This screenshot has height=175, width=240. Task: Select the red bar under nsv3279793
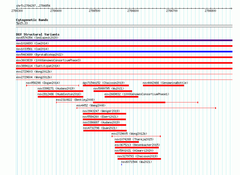[139, 159]
